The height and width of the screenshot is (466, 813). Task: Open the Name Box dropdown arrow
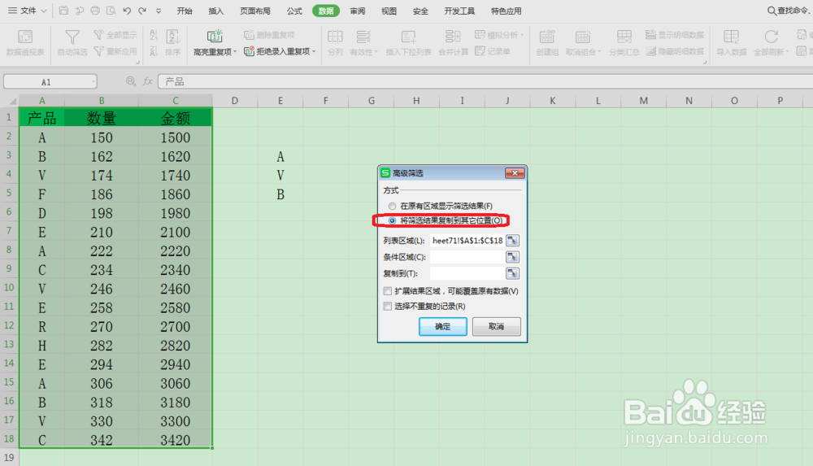(x=93, y=81)
